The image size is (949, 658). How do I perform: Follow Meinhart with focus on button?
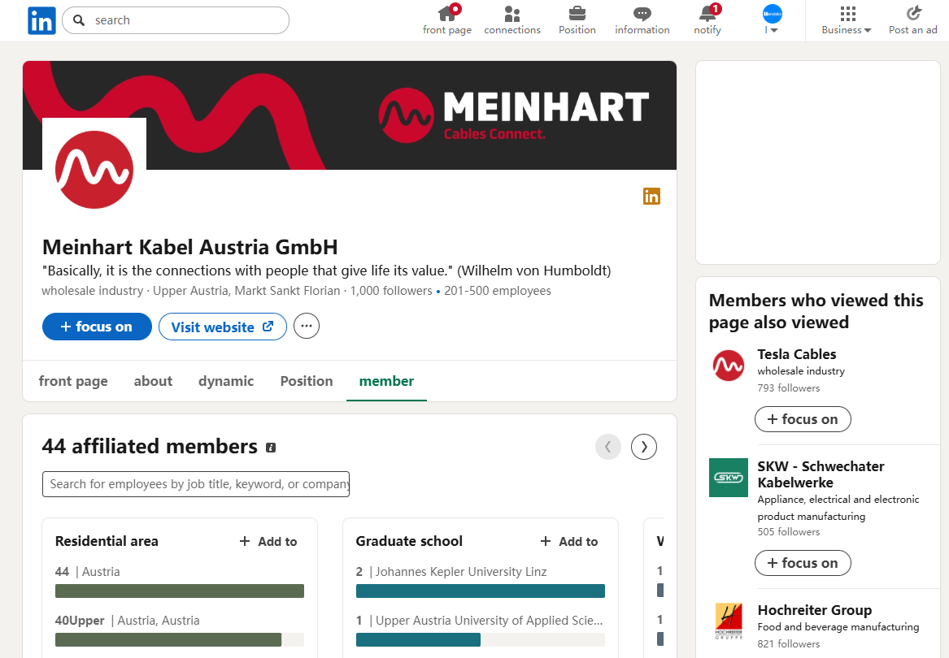tap(97, 327)
